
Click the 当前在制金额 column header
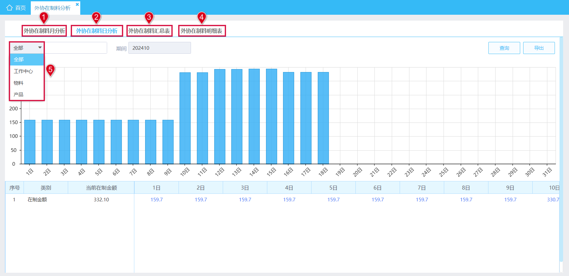101,188
